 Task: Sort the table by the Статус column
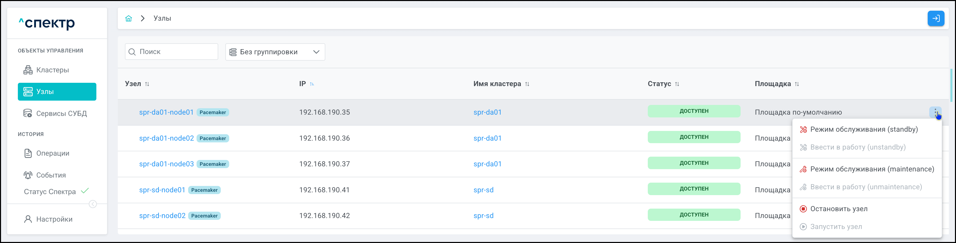677,84
